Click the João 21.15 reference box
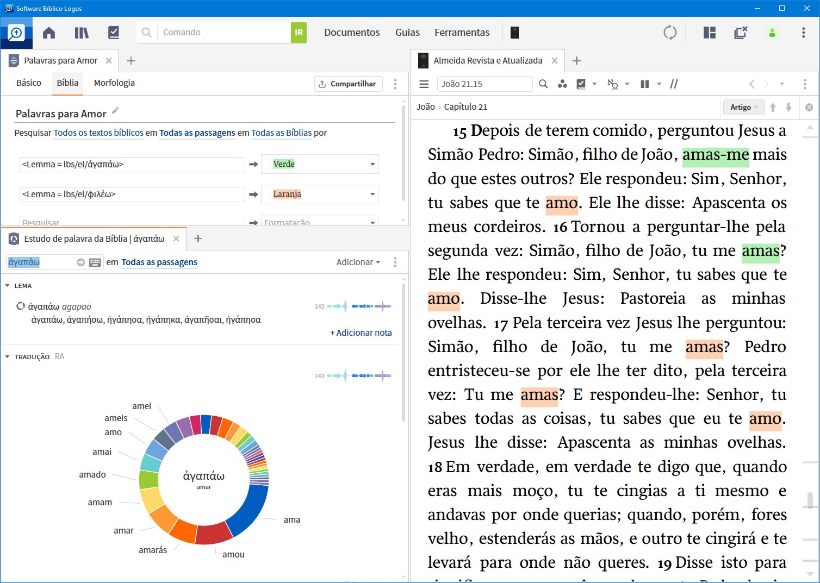Image resolution: width=820 pixels, height=583 pixels. tap(484, 84)
